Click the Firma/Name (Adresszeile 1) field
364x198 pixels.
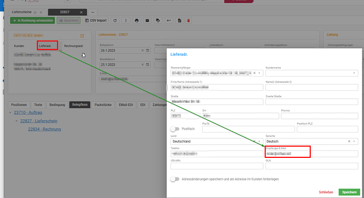217,87
